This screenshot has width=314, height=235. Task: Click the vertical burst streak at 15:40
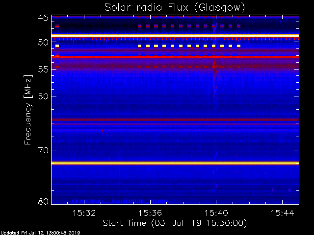(215, 64)
